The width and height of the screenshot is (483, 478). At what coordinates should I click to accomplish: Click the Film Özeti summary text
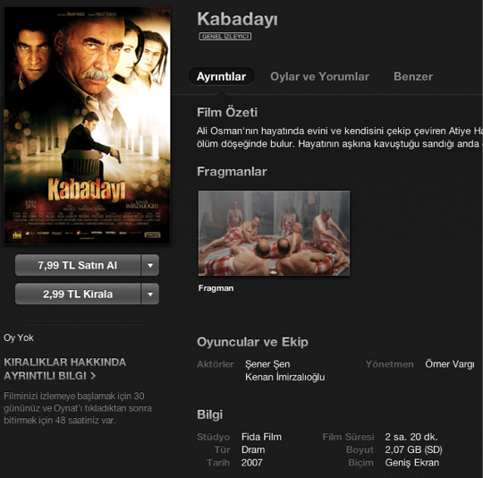coord(340,138)
